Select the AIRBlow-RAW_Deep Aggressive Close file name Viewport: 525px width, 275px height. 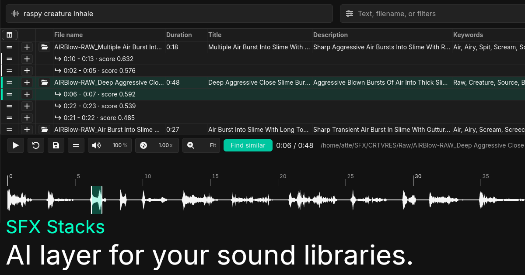(x=109, y=82)
